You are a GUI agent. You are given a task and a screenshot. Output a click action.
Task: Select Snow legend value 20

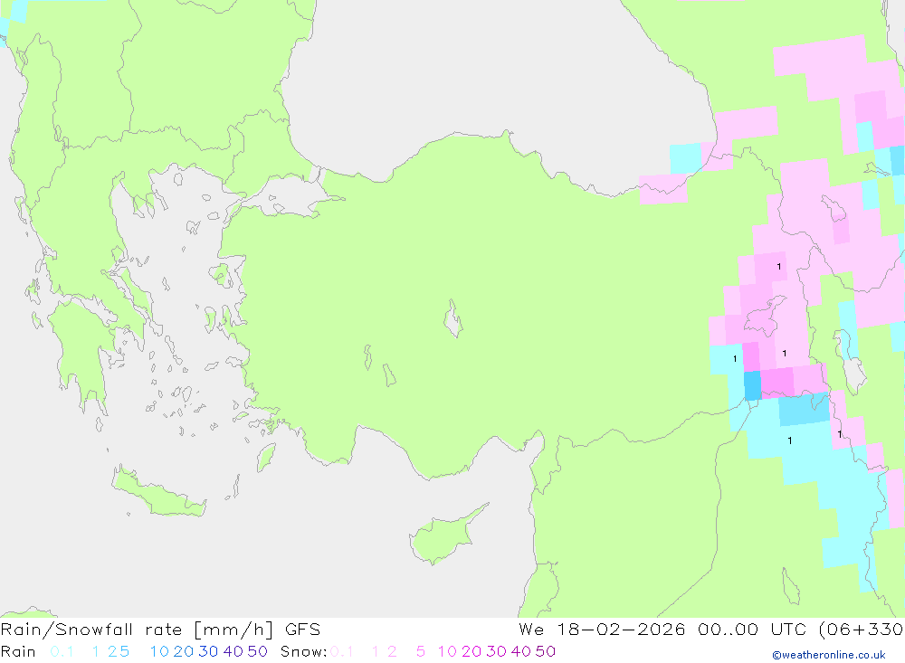[472, 651]
